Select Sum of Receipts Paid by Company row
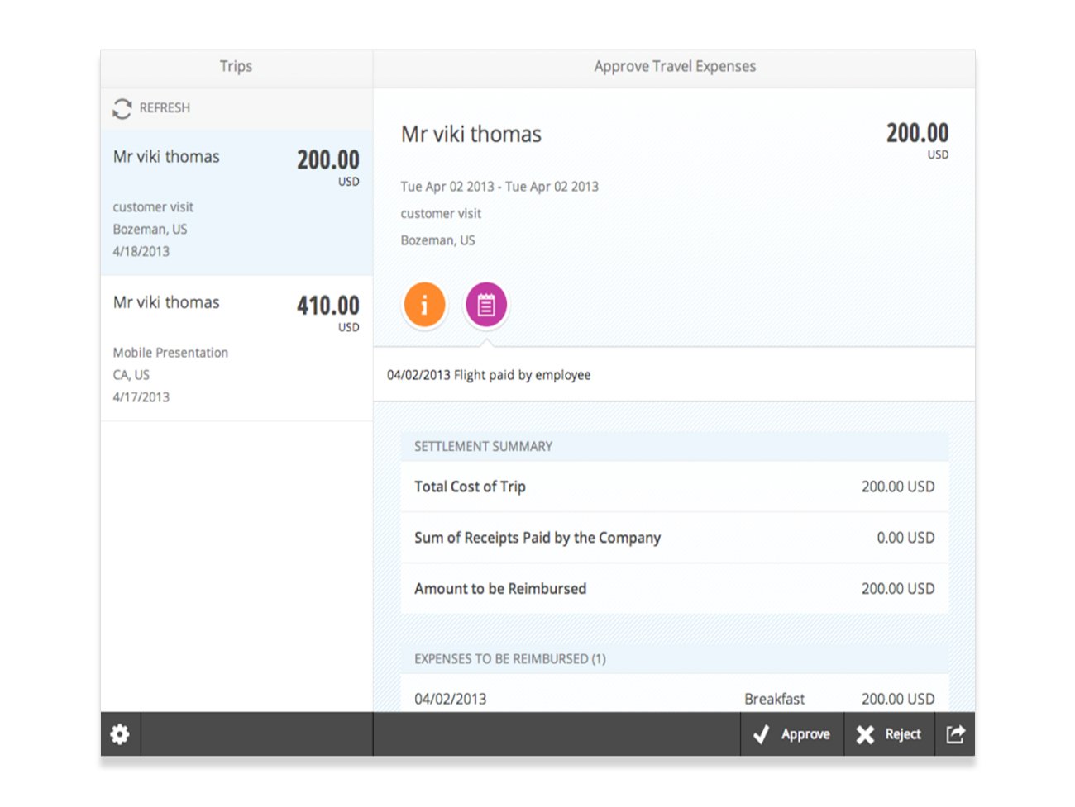This screenshot has width=1075, height=807. pyautogui.click(x=674, y=538)
